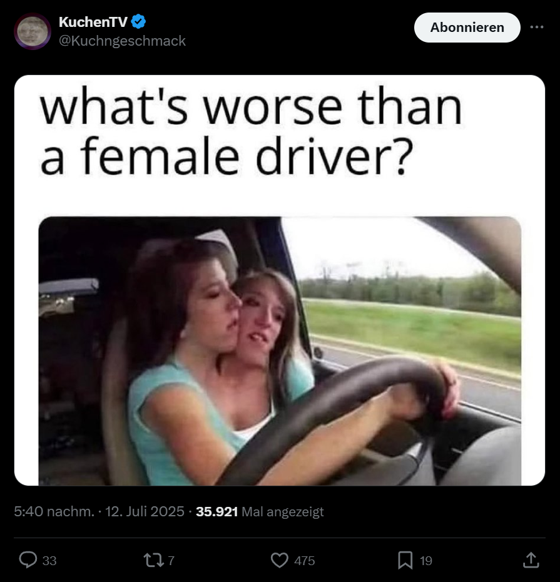Open the @Kuchngeschmack handle link
The image size is (560, 582).
(x=122, y=41)
